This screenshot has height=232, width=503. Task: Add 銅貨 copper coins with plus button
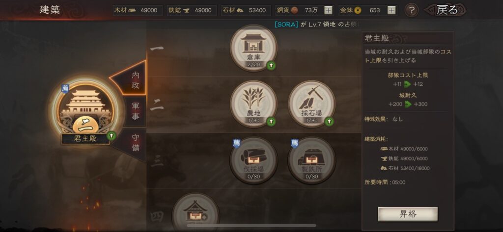(x=328, y=10)
